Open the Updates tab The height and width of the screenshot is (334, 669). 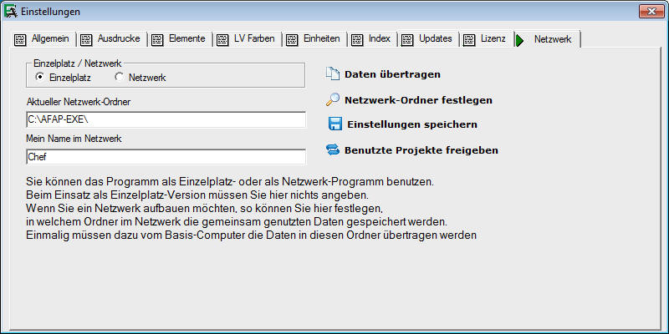coord(426,39)
